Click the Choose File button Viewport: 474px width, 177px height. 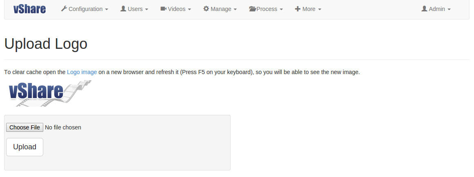(x=25, y=127)
